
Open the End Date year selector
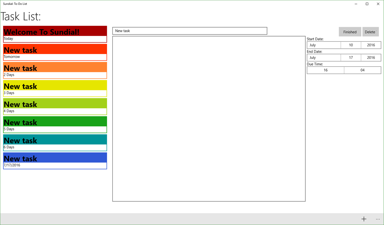coord(371,57)
